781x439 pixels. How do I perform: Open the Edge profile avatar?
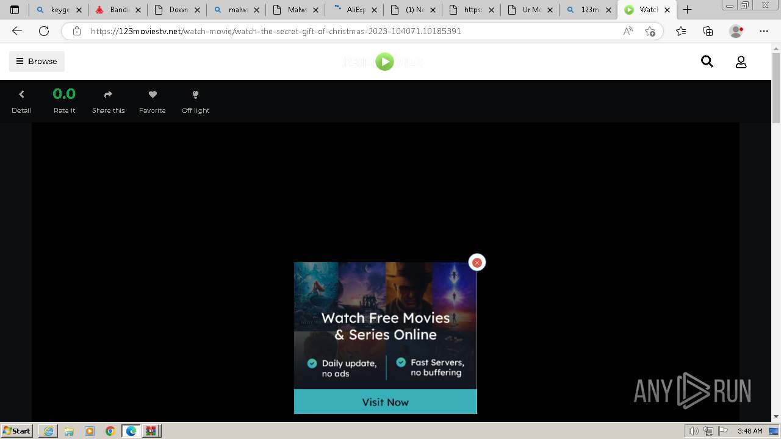click(x=736, y=31)
